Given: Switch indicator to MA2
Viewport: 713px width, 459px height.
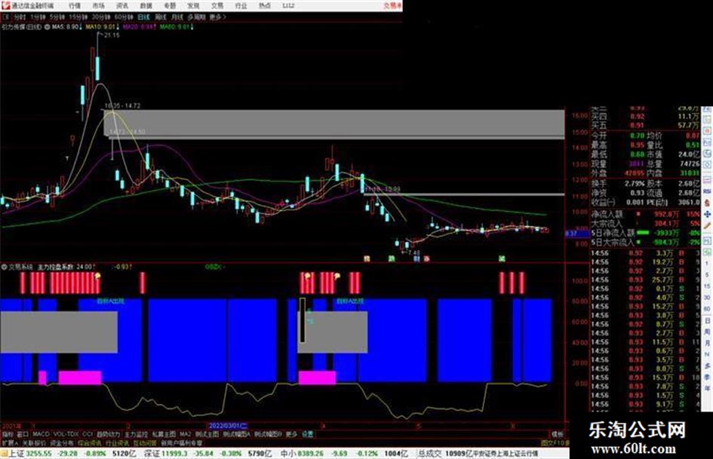Looking at the screenshot, I should 185,434.
